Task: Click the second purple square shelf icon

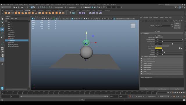Action: [83, 13]
